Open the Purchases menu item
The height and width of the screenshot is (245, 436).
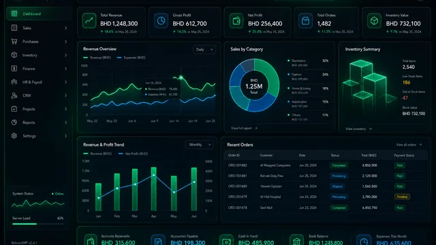[39, 42]
